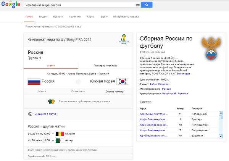Open the Лужники stadium link

click(x=183, y=93)
